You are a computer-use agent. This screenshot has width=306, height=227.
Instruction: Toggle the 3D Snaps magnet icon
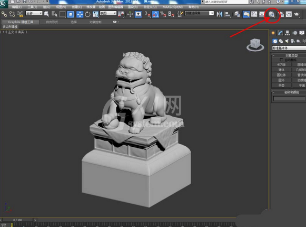pos(147,14)
